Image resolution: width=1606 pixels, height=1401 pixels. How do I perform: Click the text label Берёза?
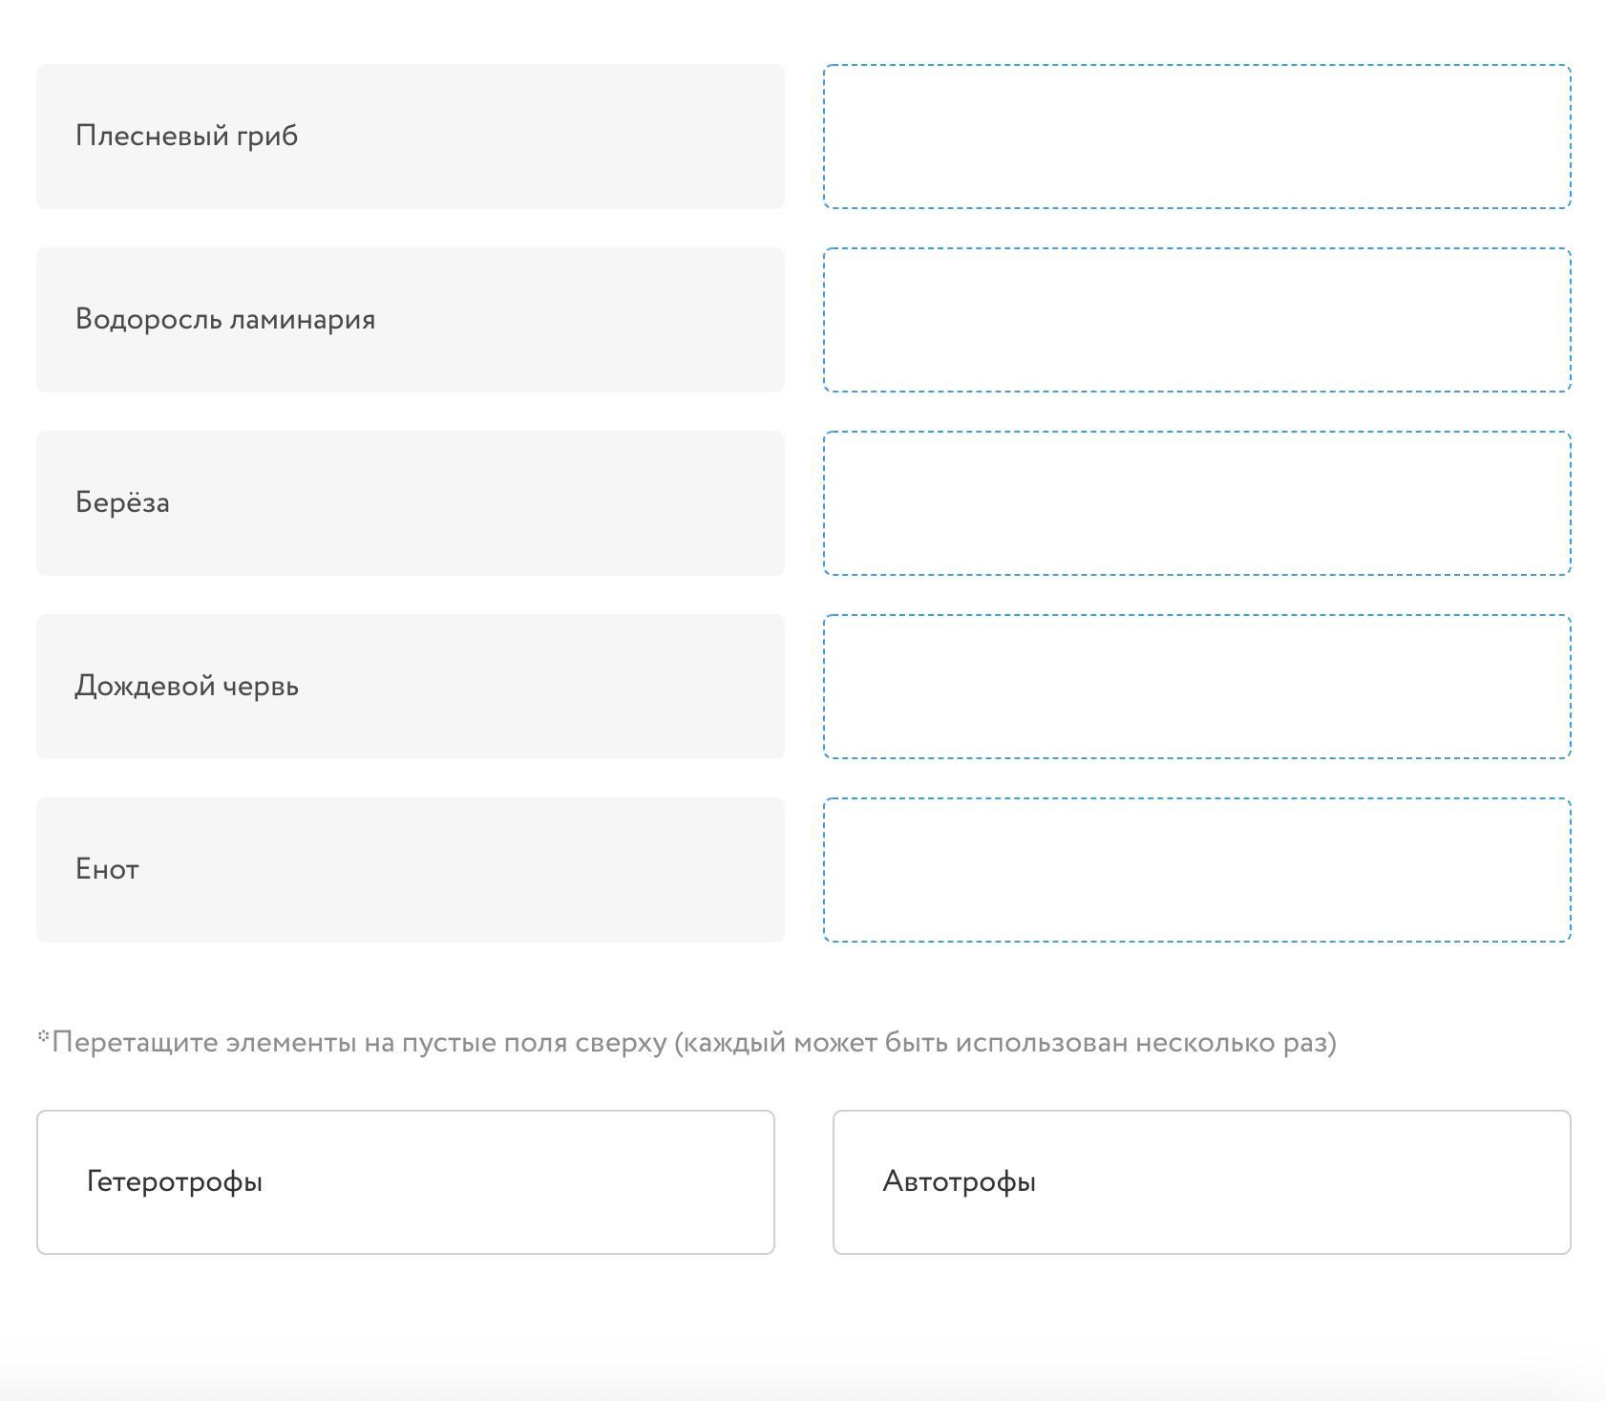pos(122,503)
